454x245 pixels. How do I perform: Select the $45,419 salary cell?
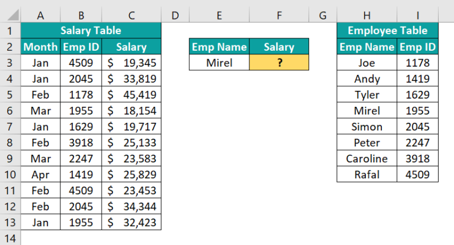[131, 94]
